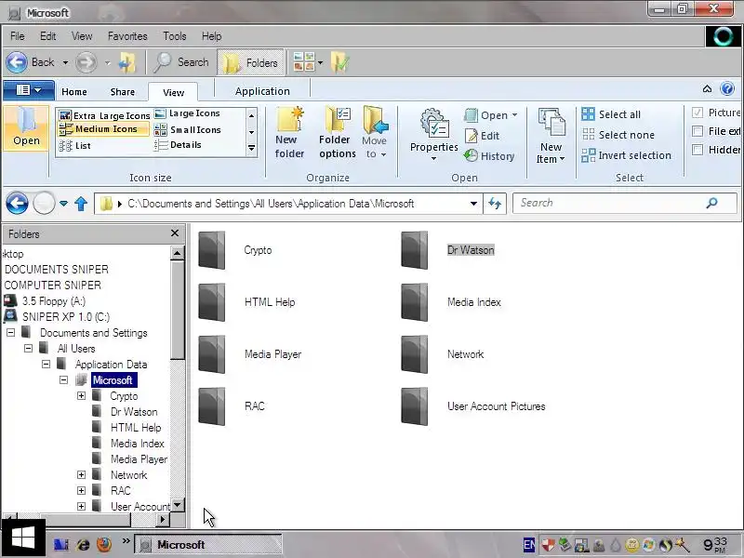
Task: Collapse the All Users tree node
Action: point(29,348)
